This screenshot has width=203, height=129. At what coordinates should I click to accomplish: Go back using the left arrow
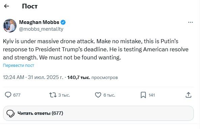click(6, 6)
